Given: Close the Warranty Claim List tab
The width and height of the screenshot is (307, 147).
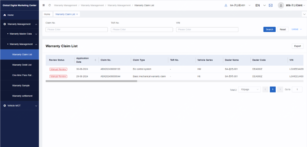Looking at the screenshot, I should [77, 14].
